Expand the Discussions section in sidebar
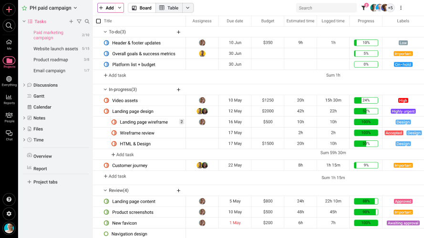 tap(24, 85)
